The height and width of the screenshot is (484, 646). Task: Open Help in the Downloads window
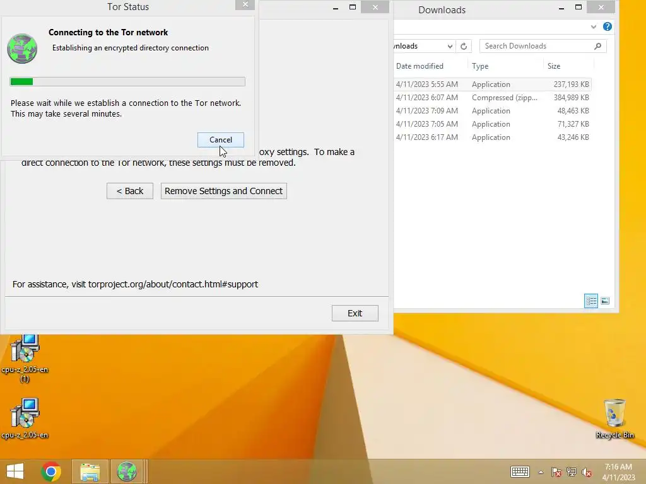(608, 26)
